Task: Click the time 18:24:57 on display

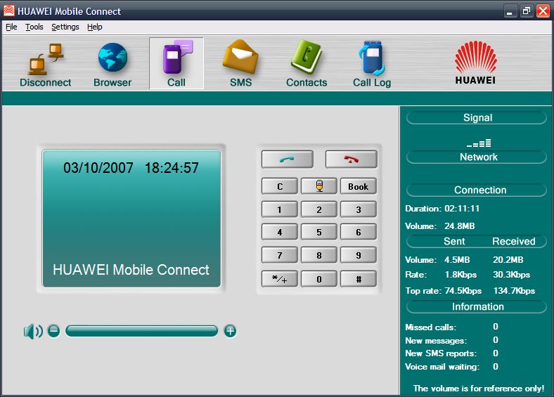Action: tap(172, 167)
